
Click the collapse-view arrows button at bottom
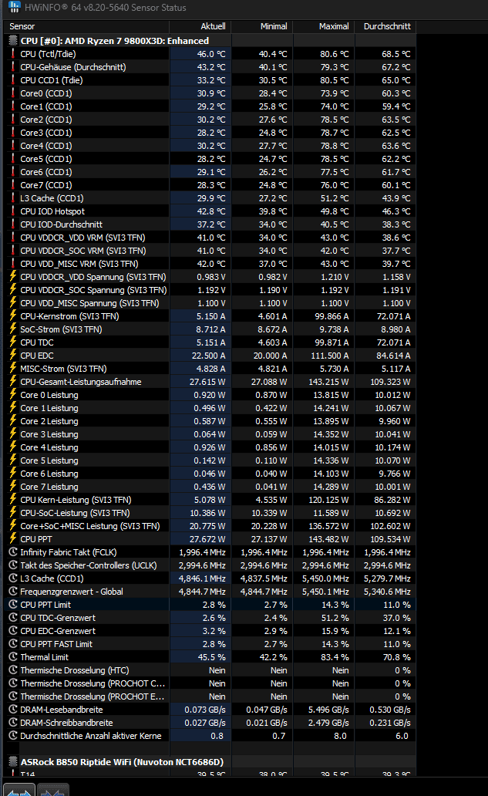[x=52, y=790]
